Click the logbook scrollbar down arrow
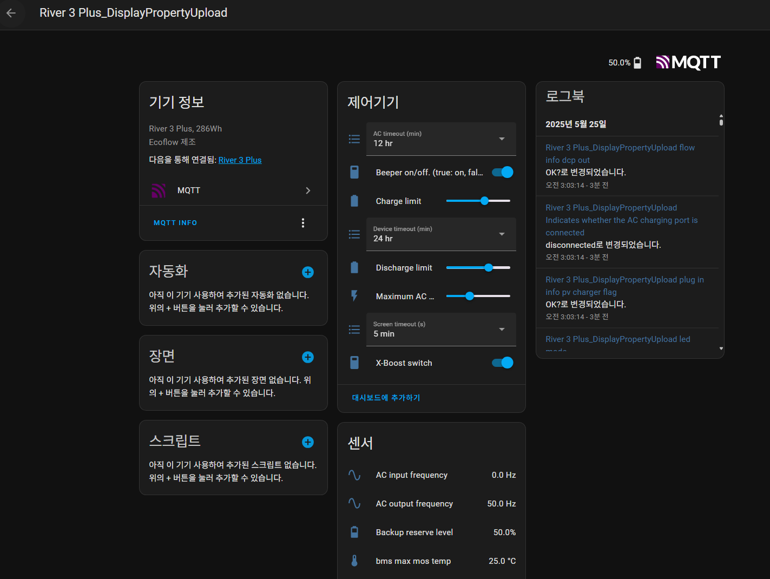770x579 pixels. pyautogui.click(x=721, y=348)
